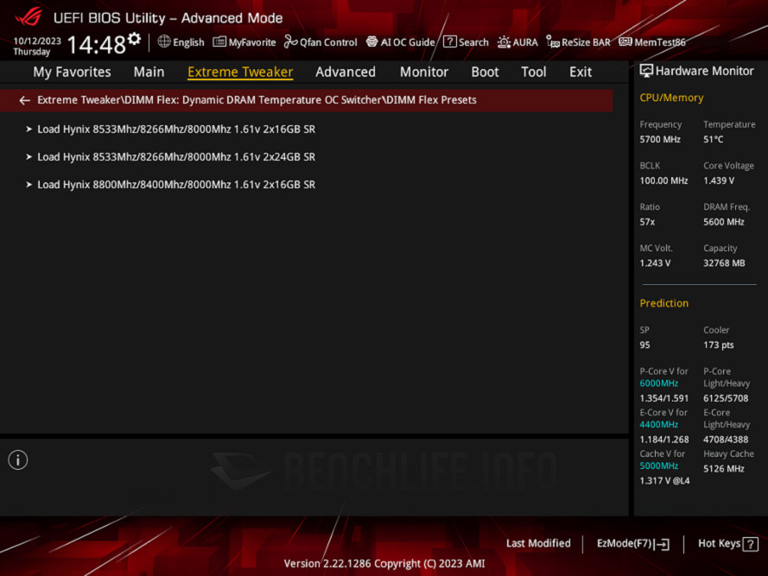Click the back arrow in breadcrumb bar
The width and height of the screenshot is (768, 576).
(x=24, y=100)
